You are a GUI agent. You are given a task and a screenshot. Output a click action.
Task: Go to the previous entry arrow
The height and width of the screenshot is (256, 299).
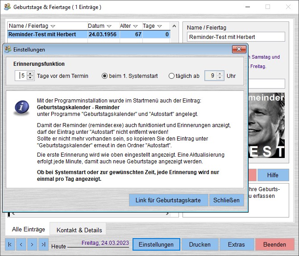coord(21,244)
